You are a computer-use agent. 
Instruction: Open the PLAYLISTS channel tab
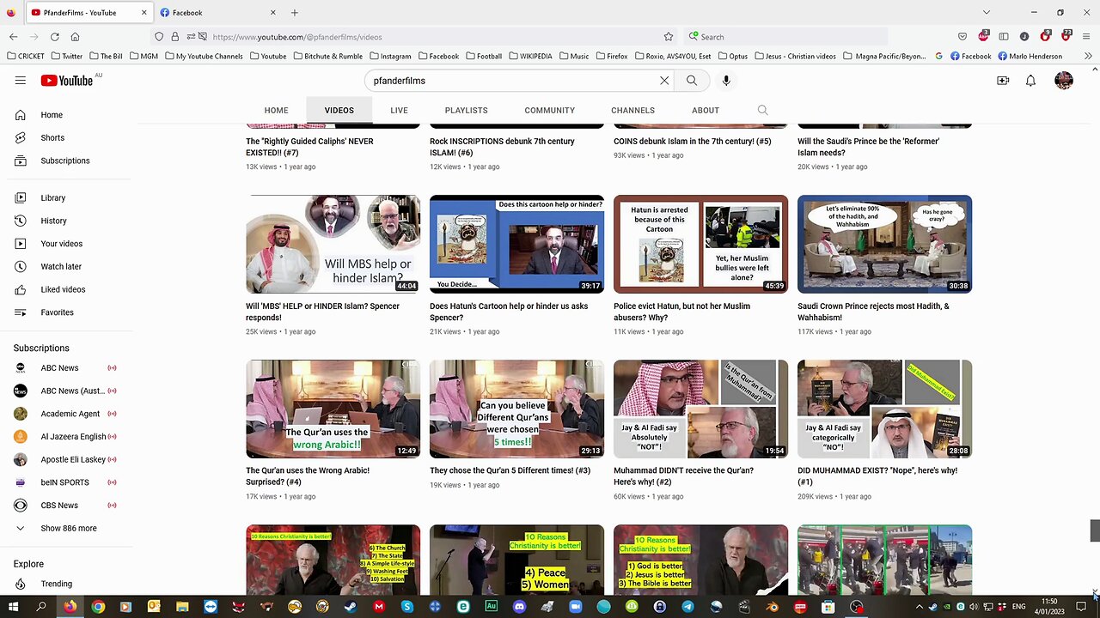pos(466,110)
